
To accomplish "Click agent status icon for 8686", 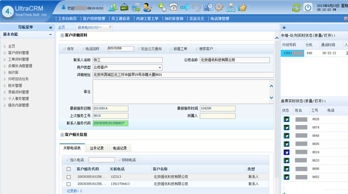I will point(287,169).
